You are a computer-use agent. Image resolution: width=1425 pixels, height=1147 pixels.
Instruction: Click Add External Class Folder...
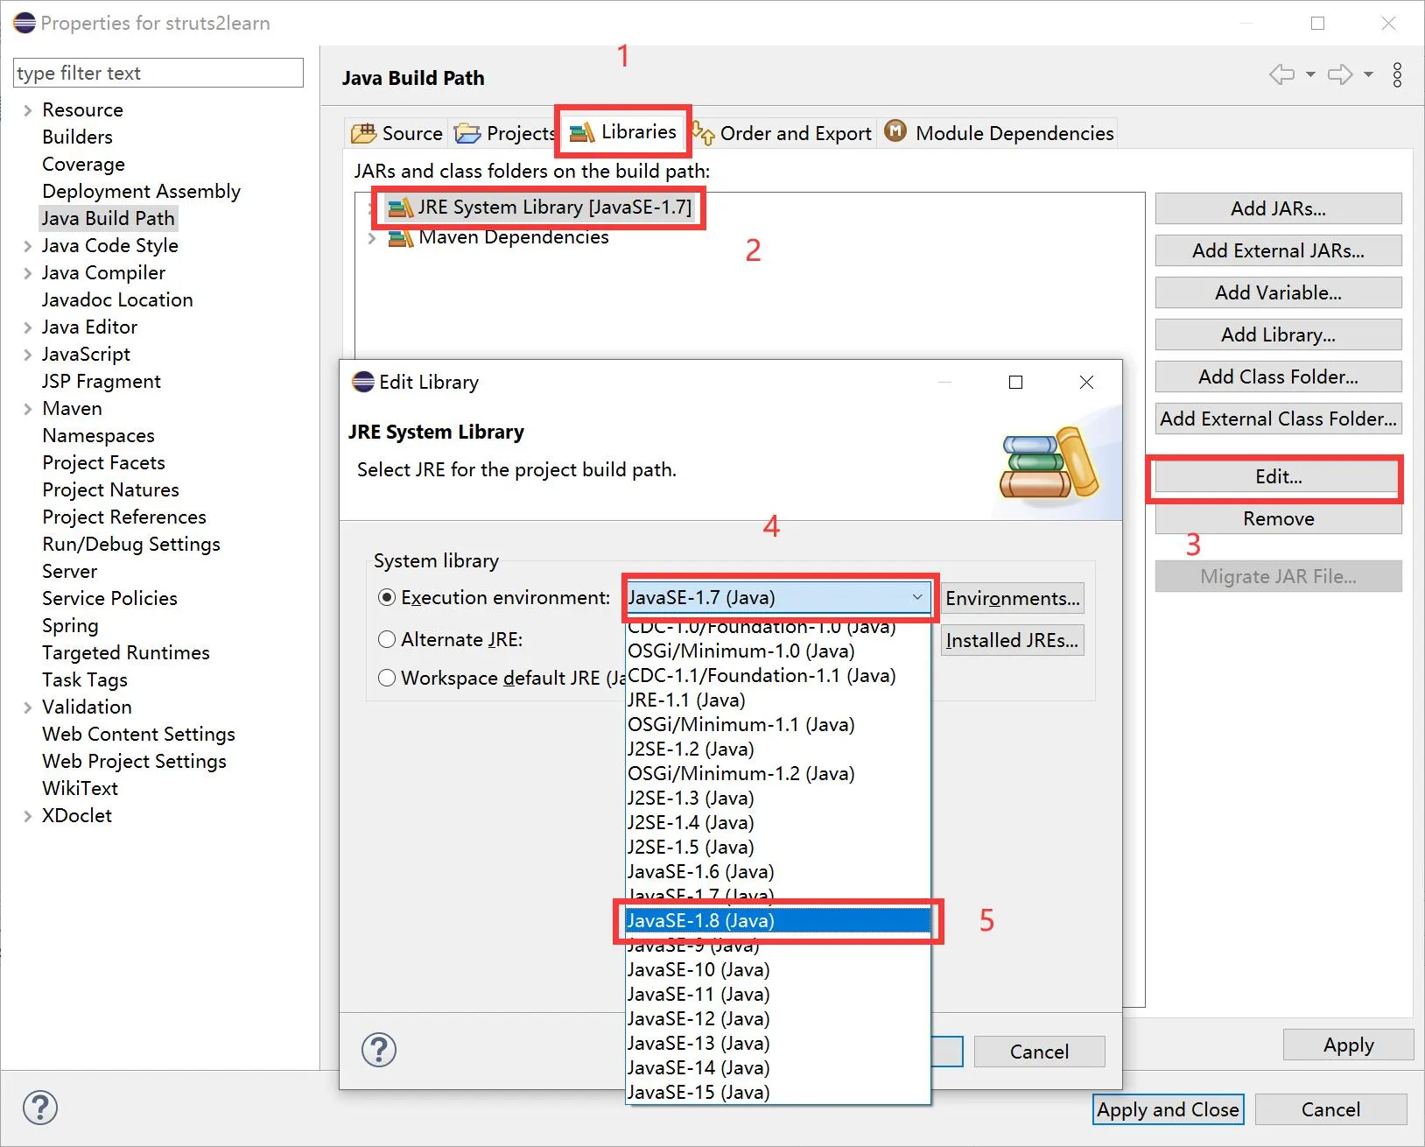[1278, 419]
